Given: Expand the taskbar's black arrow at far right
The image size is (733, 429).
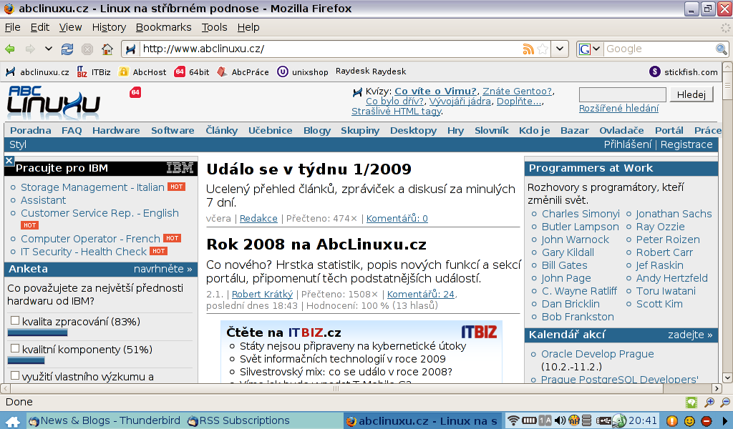Looking at the screenshot, I should (x=726, y=421).
